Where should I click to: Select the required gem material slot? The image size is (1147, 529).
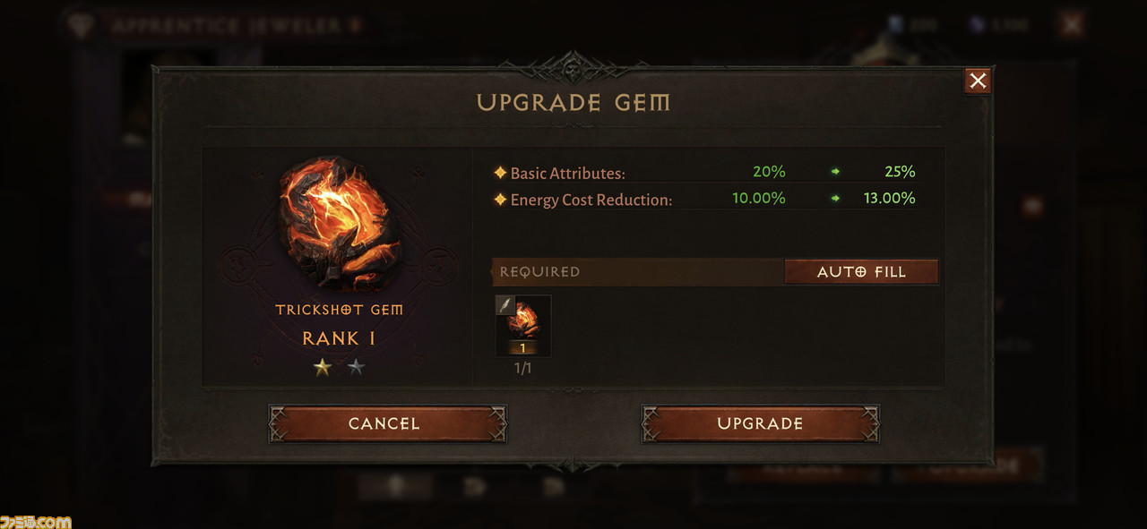coord(523,326)
